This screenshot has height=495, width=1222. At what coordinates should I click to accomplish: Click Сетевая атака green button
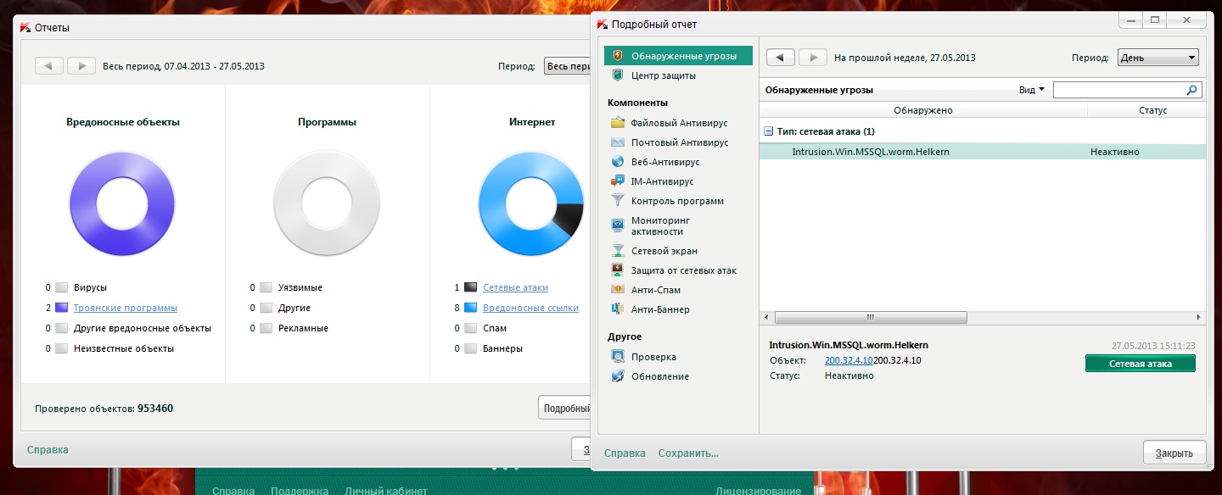point(1140,364)
